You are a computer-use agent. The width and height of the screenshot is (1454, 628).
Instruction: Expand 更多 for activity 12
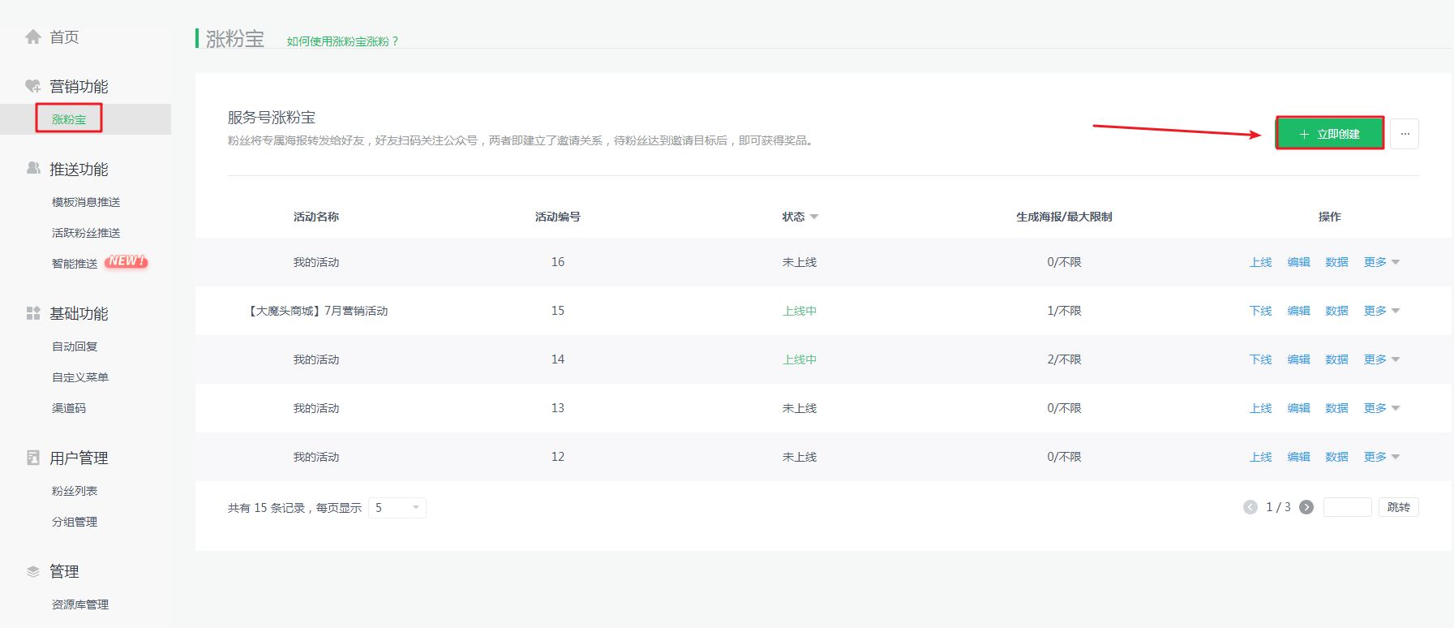(x=1382, y=457)
